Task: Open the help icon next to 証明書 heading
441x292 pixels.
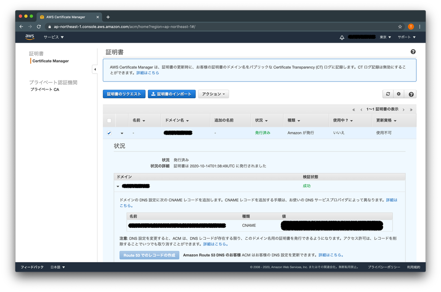Action: [x=413, y=52]
